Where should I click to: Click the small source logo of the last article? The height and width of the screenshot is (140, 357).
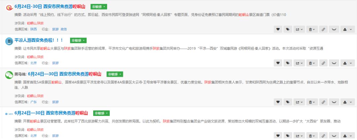point(9,114)
